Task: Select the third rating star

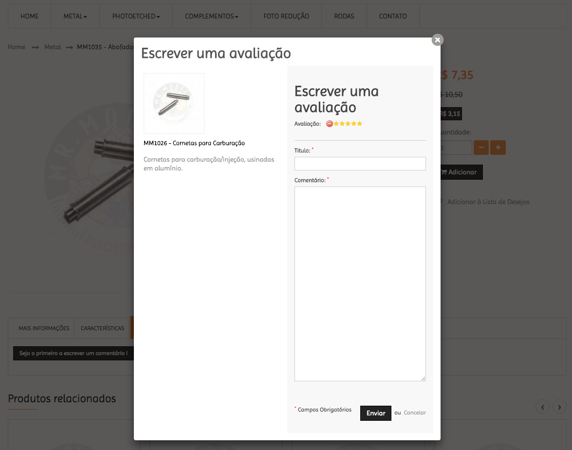Action: click(x=348, y=124)
